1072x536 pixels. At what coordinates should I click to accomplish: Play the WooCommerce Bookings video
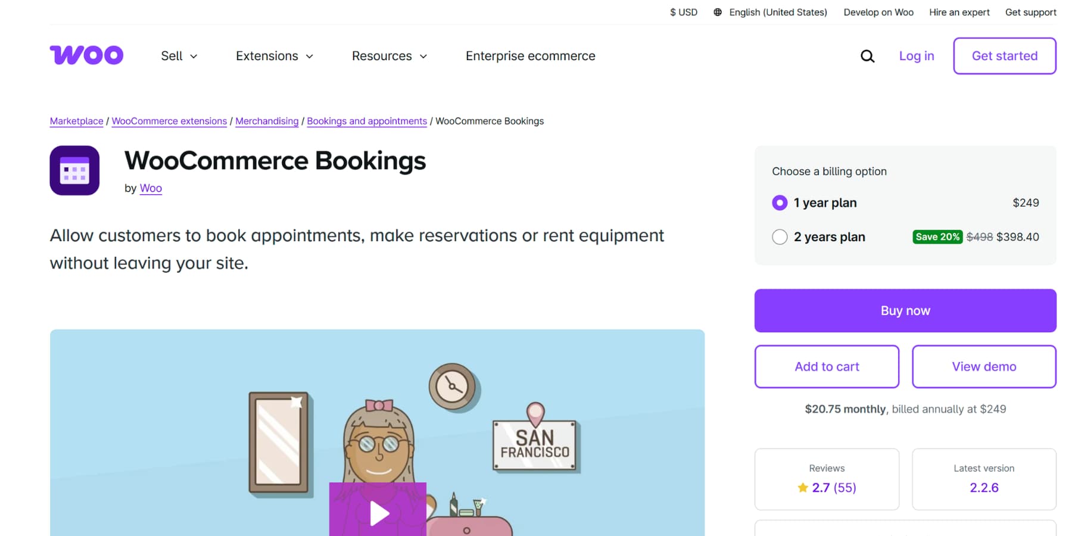(378, 513)
